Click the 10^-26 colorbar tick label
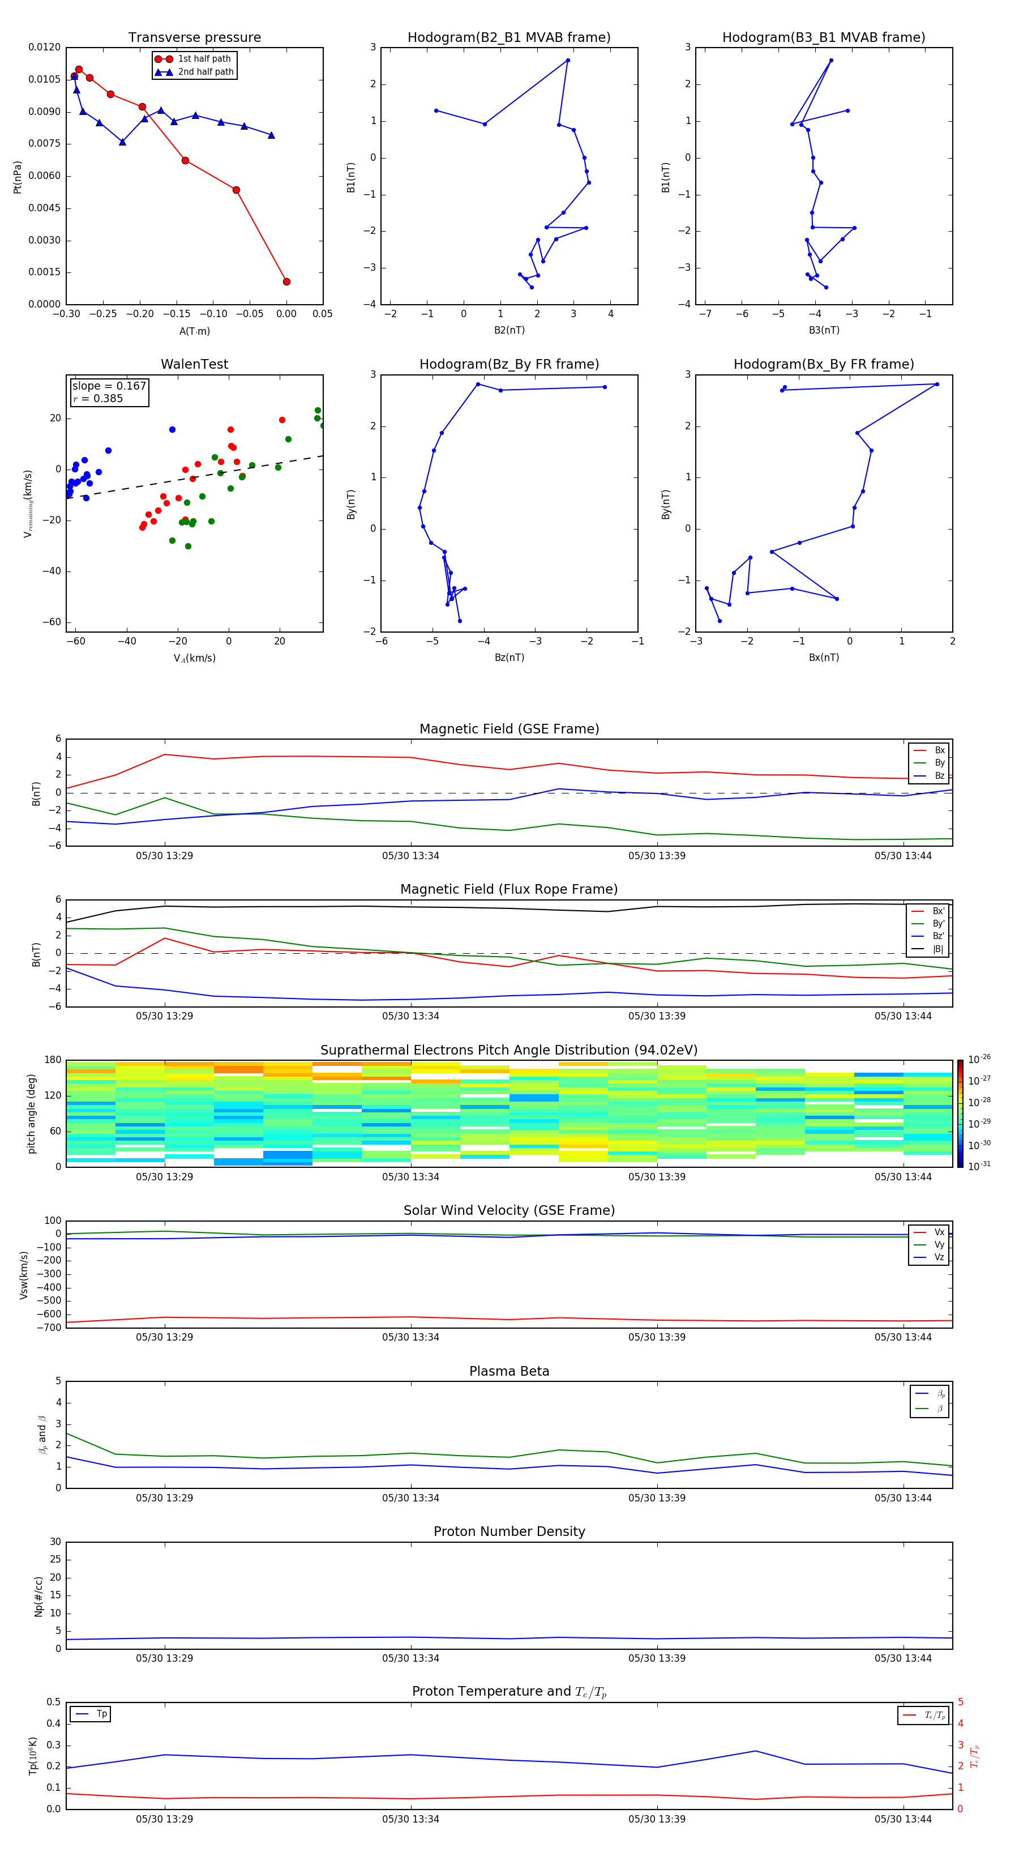Viewport: 1019px width, 1869px height. pyautogui.click(x=979, y=1059)
